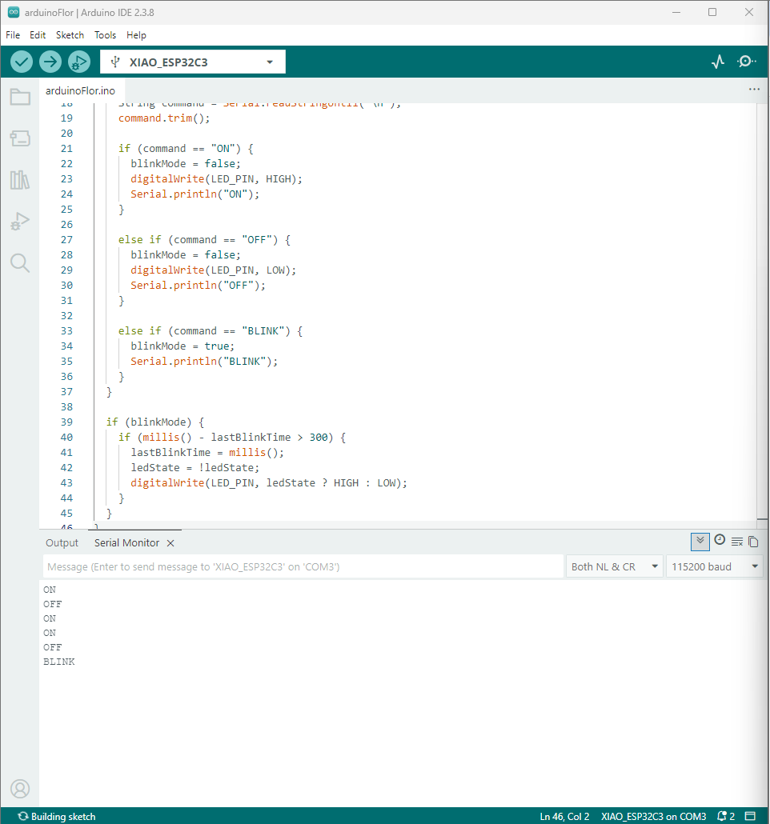
Task: Open the user account profile icon
Action: coord(20,789)
